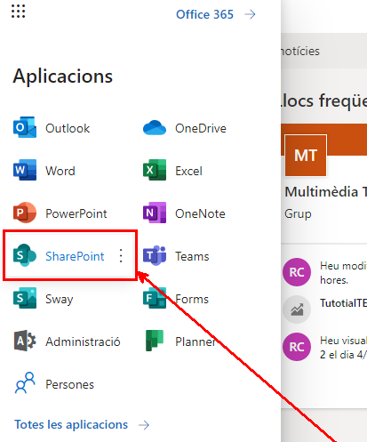The height and width of the screenshot is (442, 367).
Task: Click the Heu visual activity text
Action: (343, 348)
